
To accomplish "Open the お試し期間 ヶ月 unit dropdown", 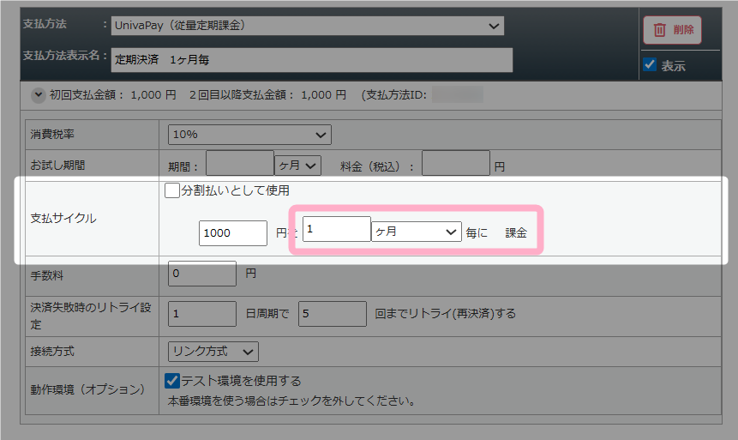I will pyautogui.click(x=297, y=166).
